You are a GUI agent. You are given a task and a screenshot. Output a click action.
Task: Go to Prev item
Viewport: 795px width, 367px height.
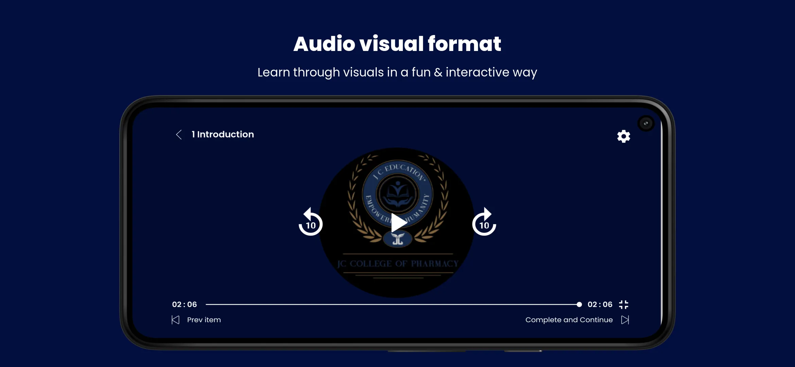pos(204,320)
